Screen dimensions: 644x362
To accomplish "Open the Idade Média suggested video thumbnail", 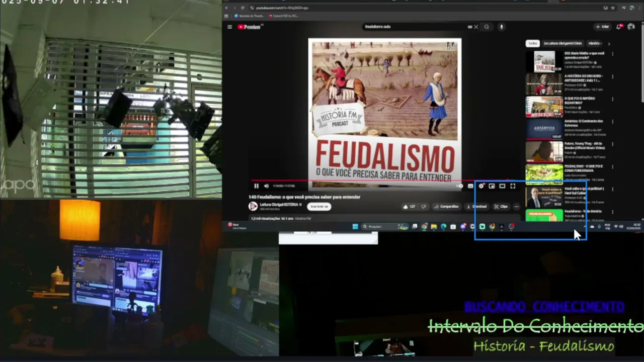I will pyautogui.click(x=544, y=62).
